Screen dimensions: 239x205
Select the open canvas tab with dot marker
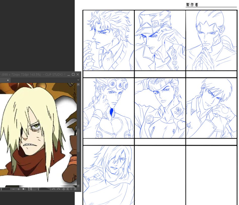click(x=5, y=80)
